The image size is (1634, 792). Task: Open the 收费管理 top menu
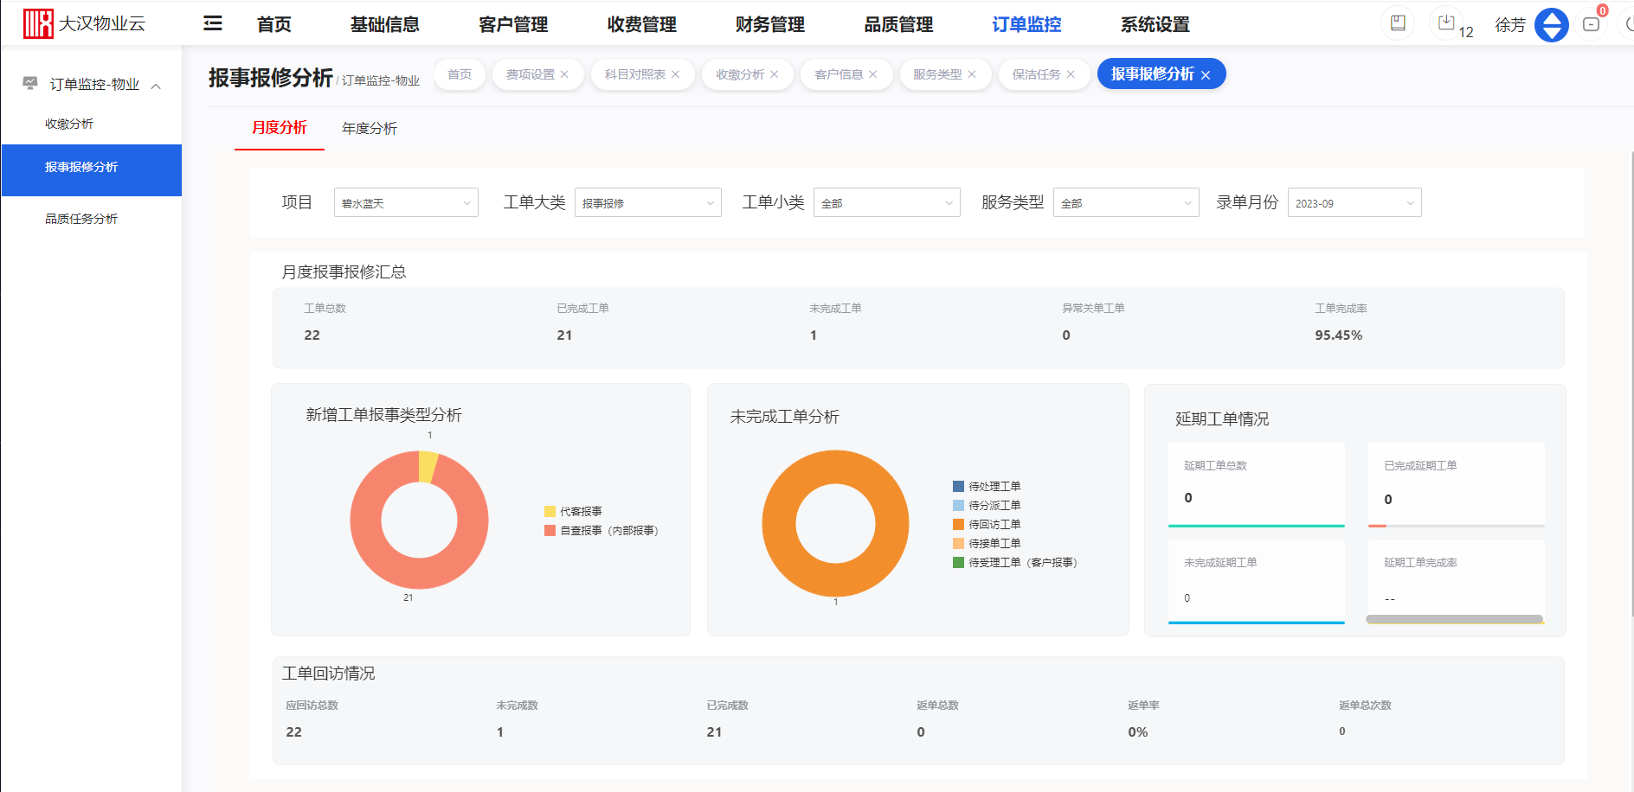point(641,24)
